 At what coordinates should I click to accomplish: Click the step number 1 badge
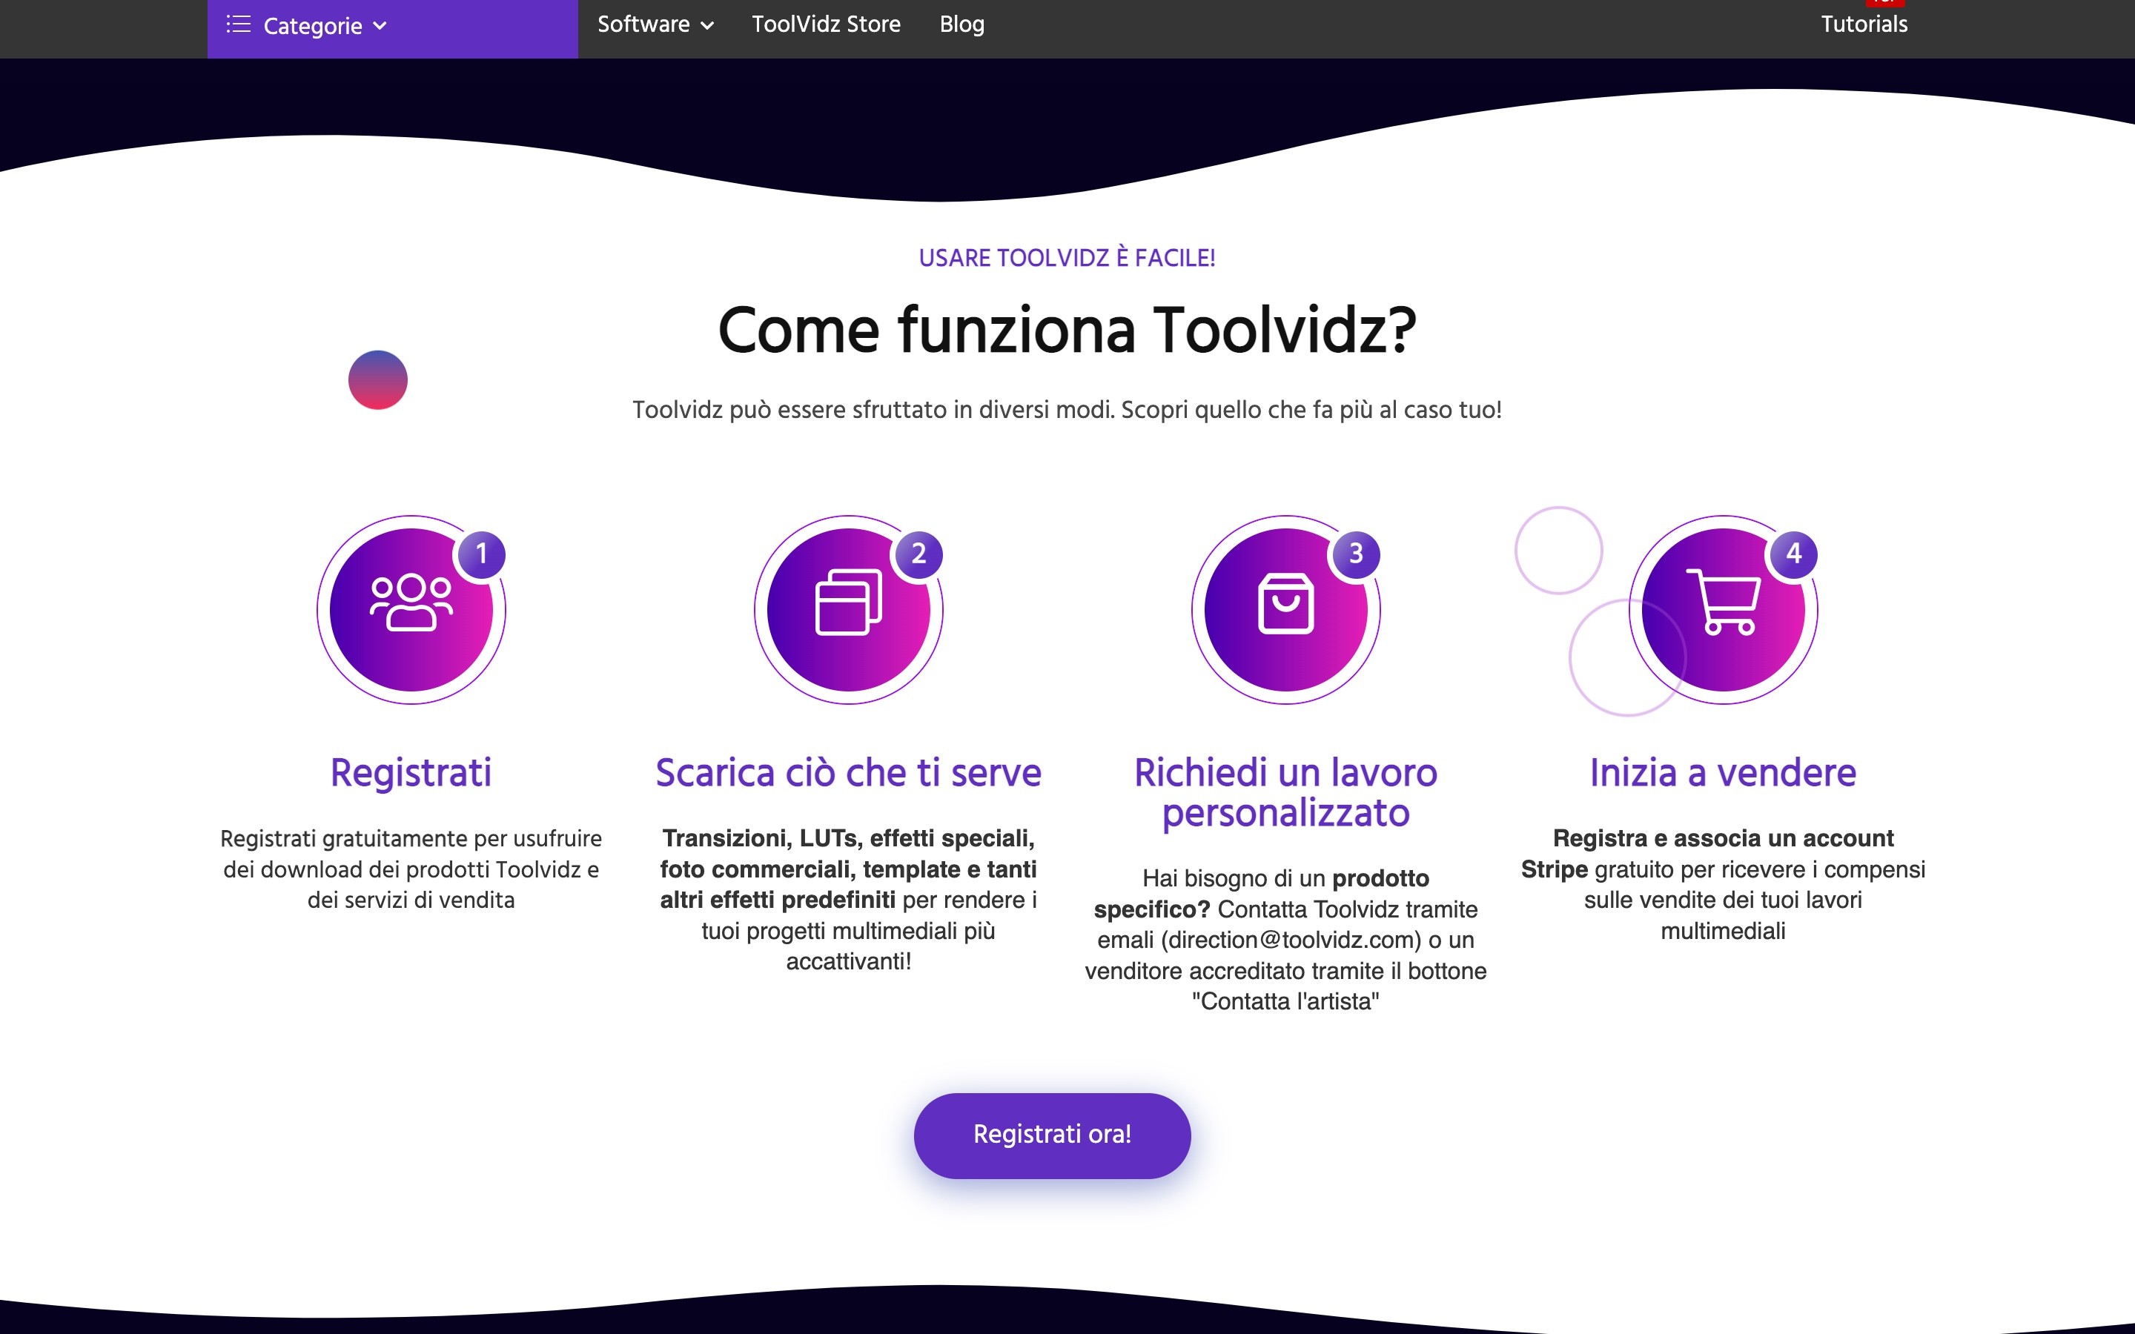coord(482,554)
